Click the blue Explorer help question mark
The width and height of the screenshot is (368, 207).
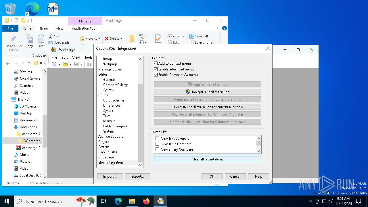(x=225, y=28)
